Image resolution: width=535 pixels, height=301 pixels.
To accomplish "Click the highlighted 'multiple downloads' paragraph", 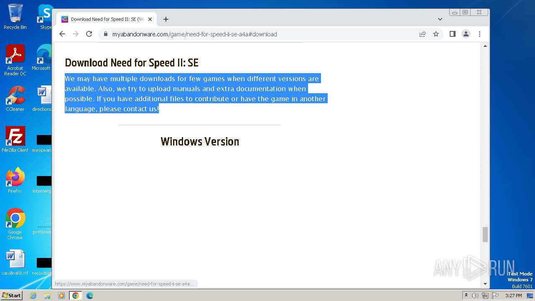I will click(195, 94).
